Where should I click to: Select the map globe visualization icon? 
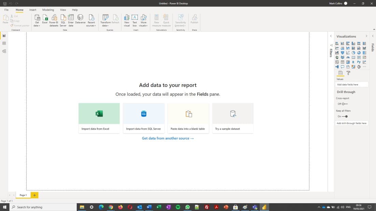(x=337, y=58)
